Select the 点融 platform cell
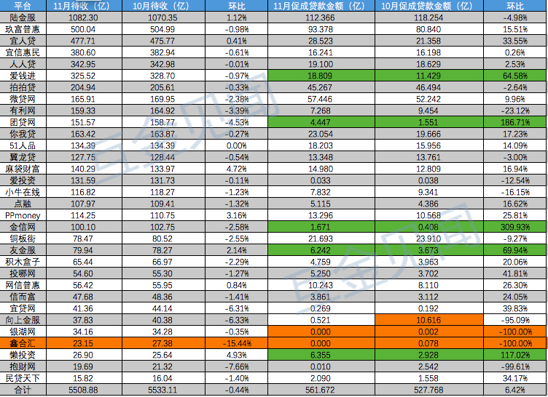Screen dimensions: 548x397 pos(23,204)
